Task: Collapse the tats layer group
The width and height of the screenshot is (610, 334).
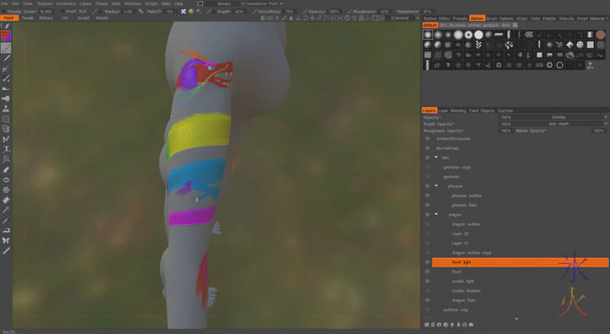Action: [436, 157]
